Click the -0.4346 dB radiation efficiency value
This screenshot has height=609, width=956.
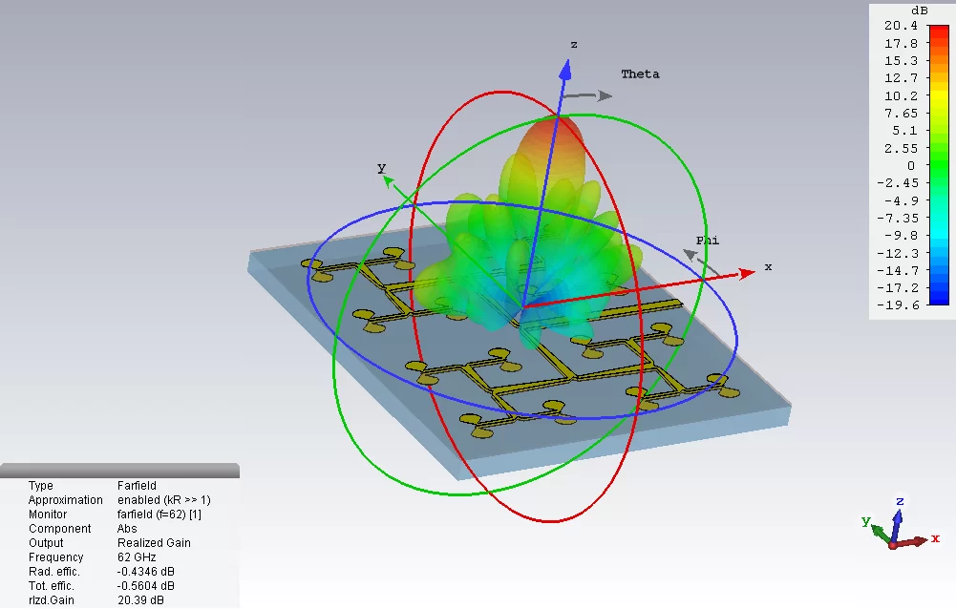coord(145,571)
